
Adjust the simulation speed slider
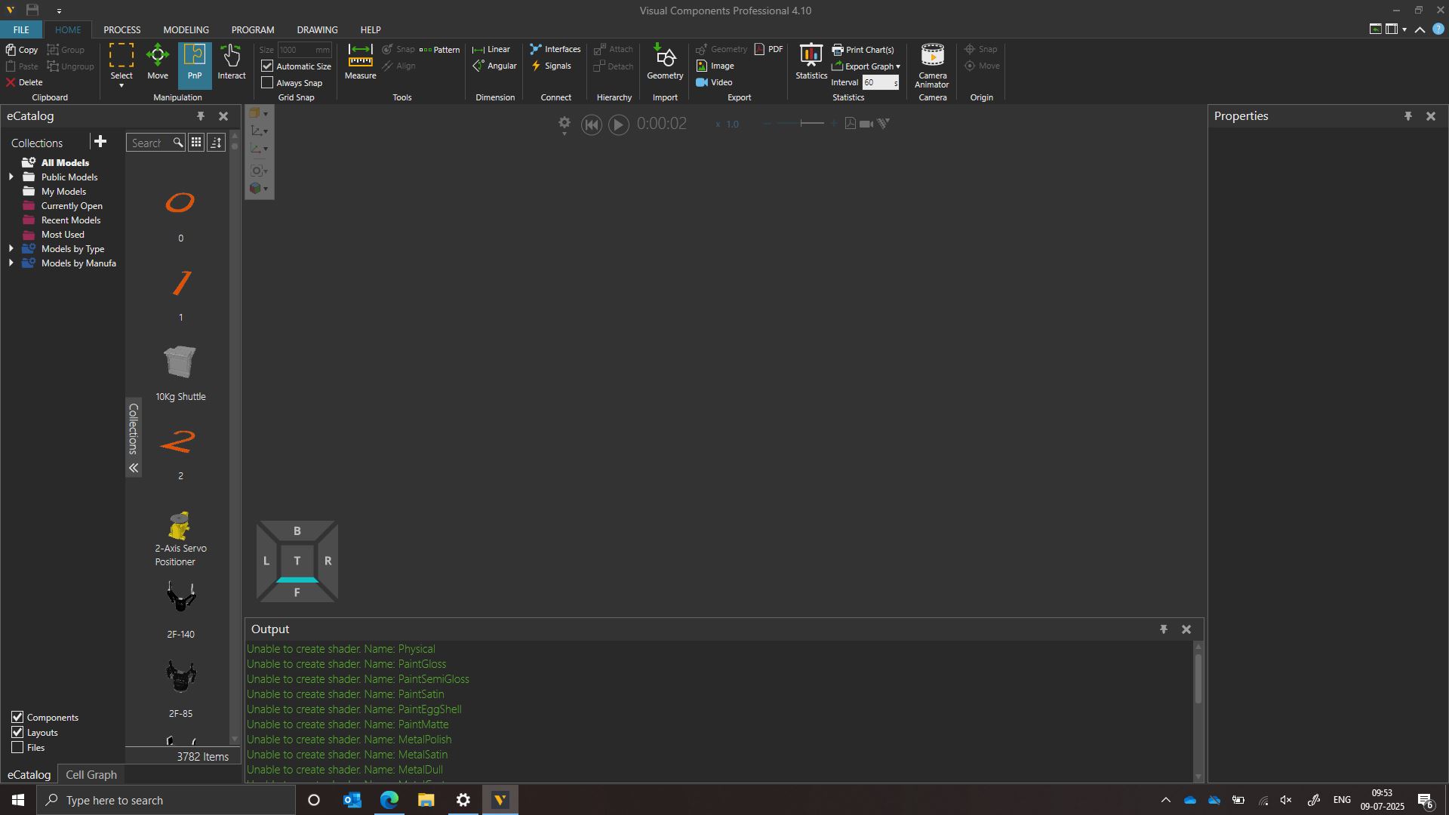(801, 124)
